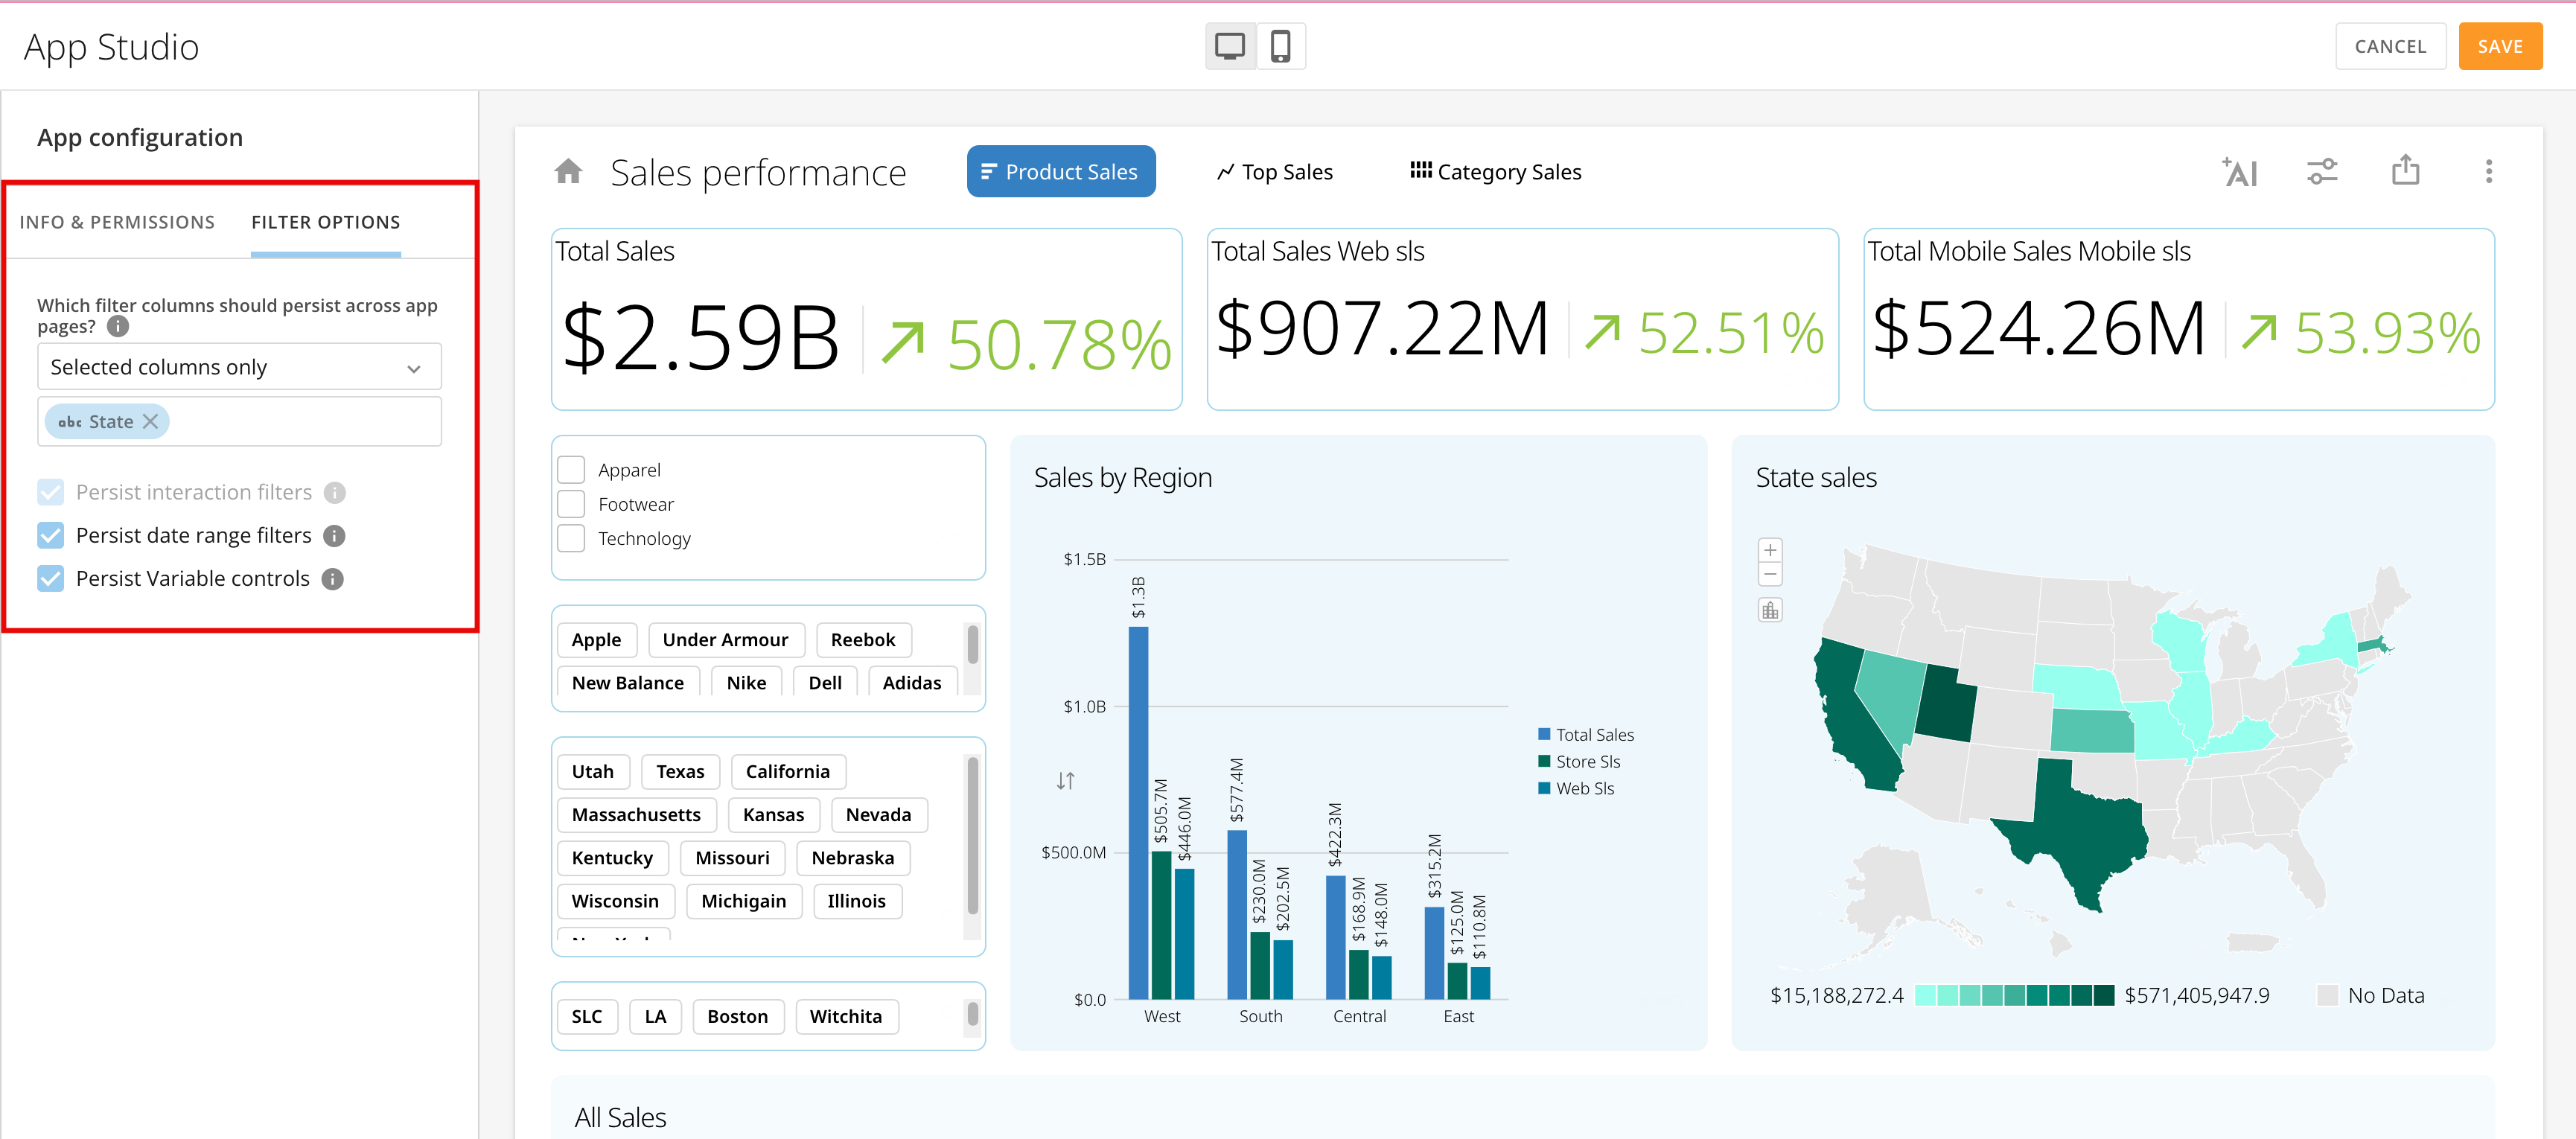This screenshot has width=2576, height=1139.
Task: Select Category Sales page tab
Action: (1496, 172)
